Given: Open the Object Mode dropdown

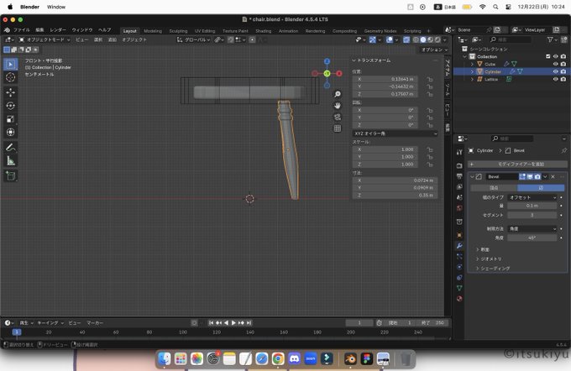Looking at the screenshot, I should [44, 39].
